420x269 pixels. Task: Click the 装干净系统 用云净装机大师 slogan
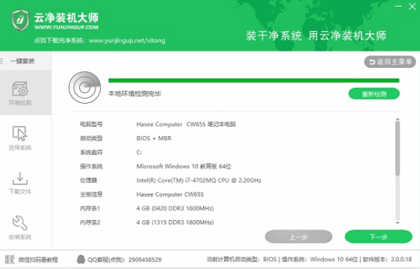tap(316, 36)
